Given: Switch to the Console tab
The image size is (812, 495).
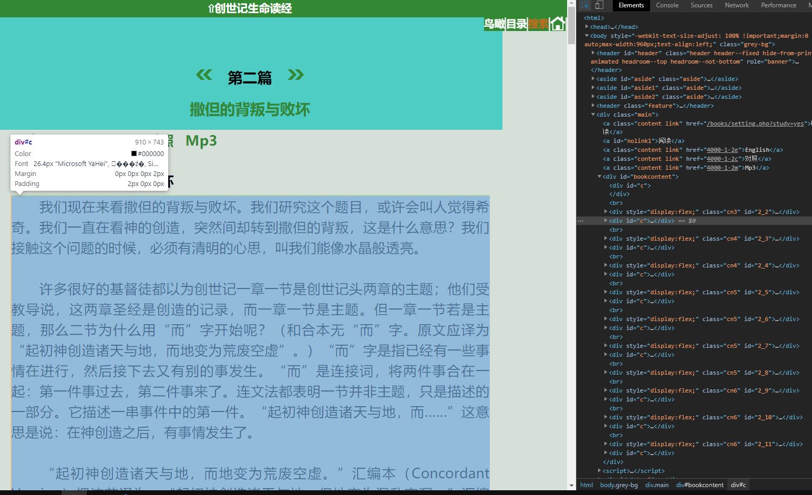Looking at the screenshot, I should coord(667,5).
